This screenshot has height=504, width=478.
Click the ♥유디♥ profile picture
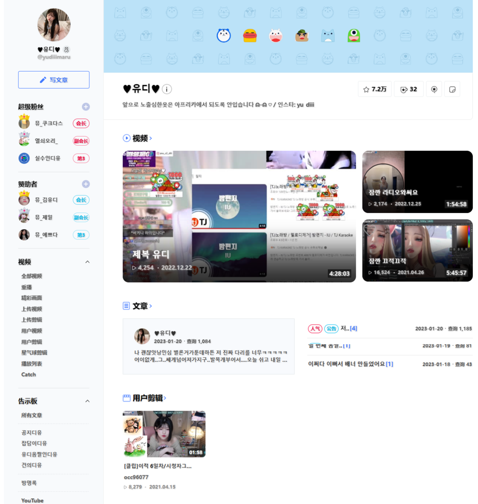tap(54, 25)
